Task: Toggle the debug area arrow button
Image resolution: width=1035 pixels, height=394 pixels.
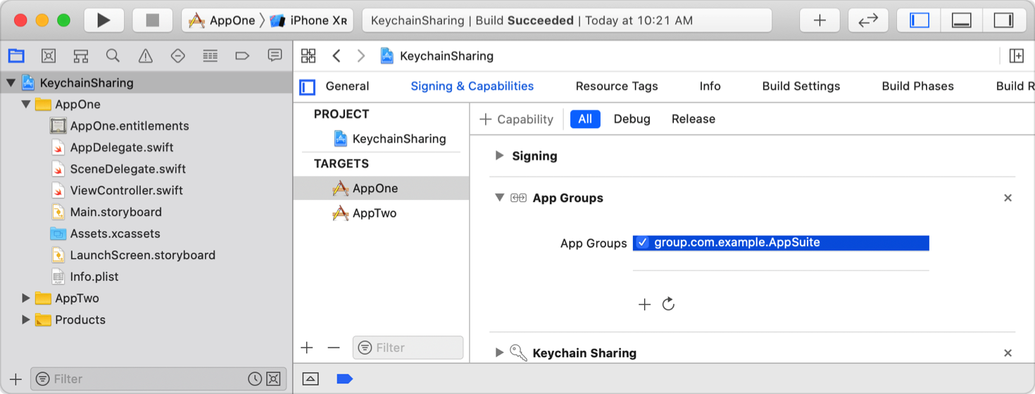Action: pos(310,379)
